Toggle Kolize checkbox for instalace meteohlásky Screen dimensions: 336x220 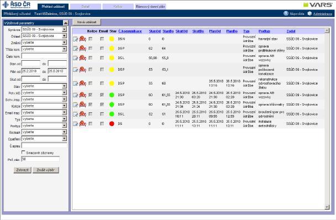click(x=91, y=123)
